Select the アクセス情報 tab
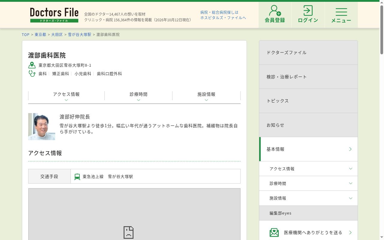The height and width of the screenshot is (240, 384). click(66, 96)
